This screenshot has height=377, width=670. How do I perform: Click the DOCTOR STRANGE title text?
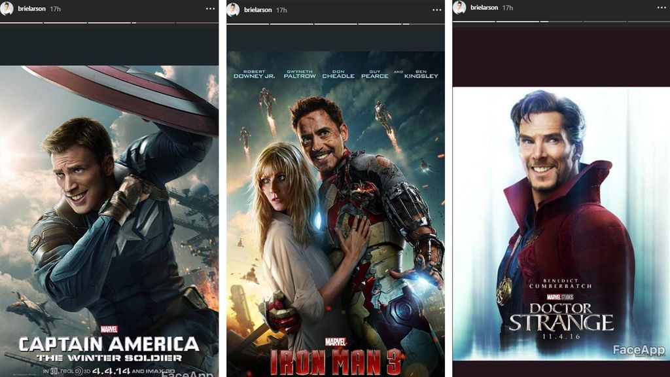(x=561, y=317)
